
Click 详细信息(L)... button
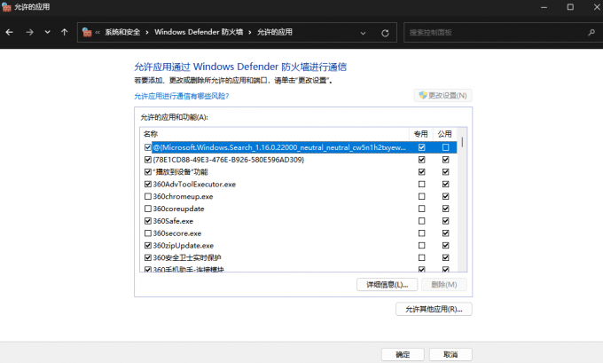[387, 285]
